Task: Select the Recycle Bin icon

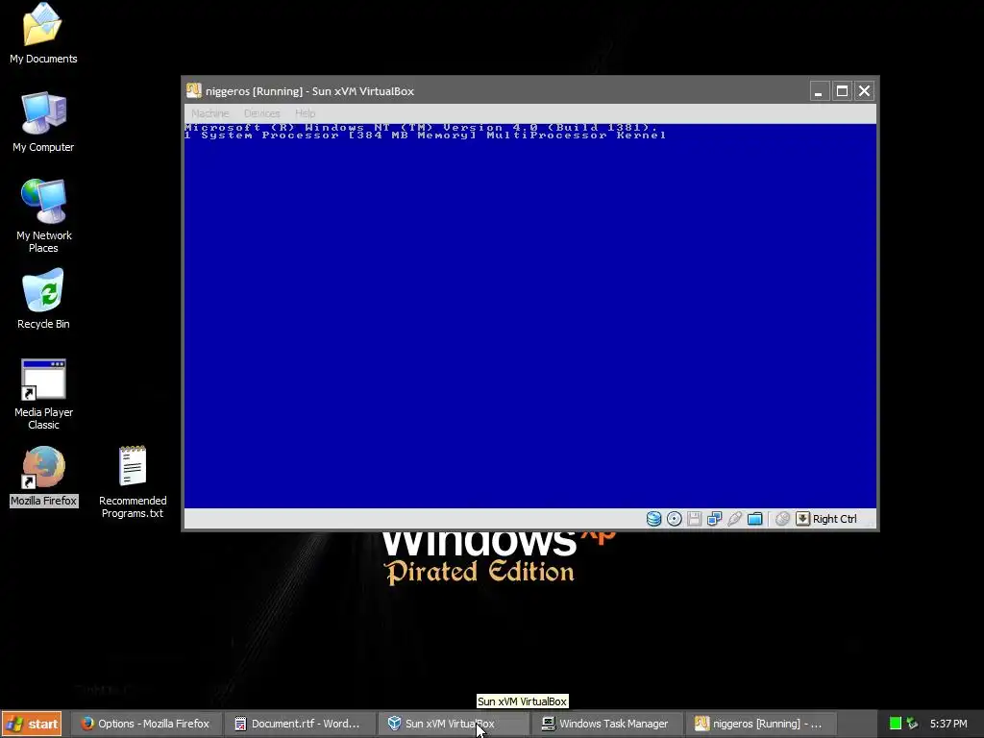Action: 43,299
